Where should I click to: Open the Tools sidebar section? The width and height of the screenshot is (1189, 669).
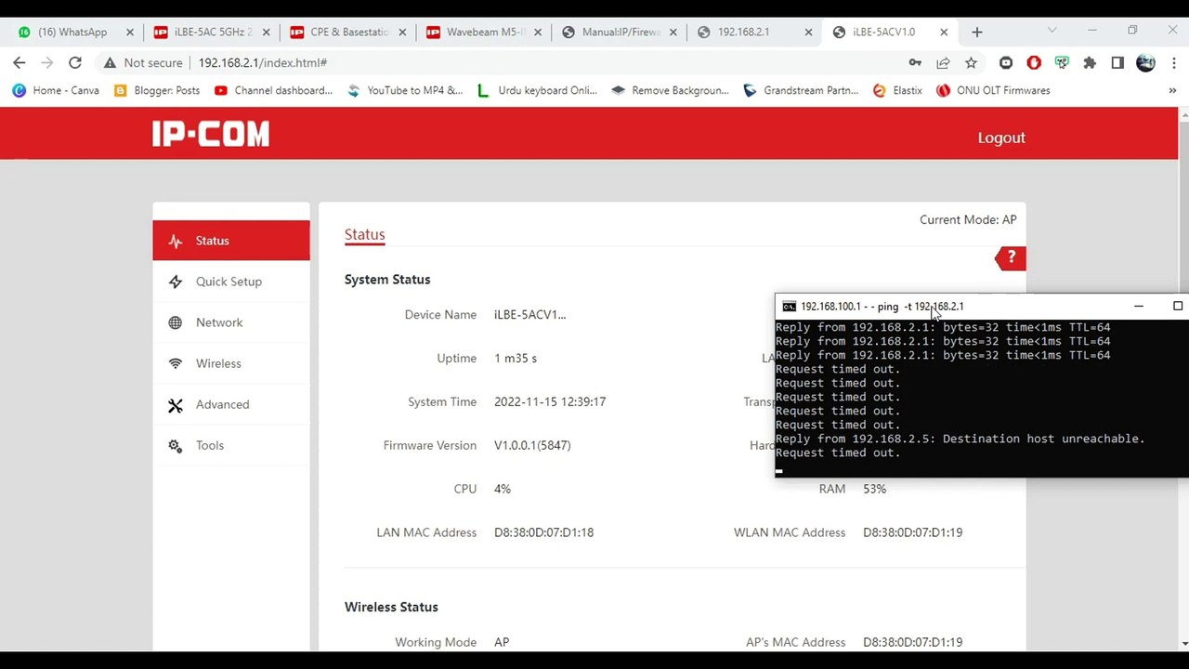[230, 445]
